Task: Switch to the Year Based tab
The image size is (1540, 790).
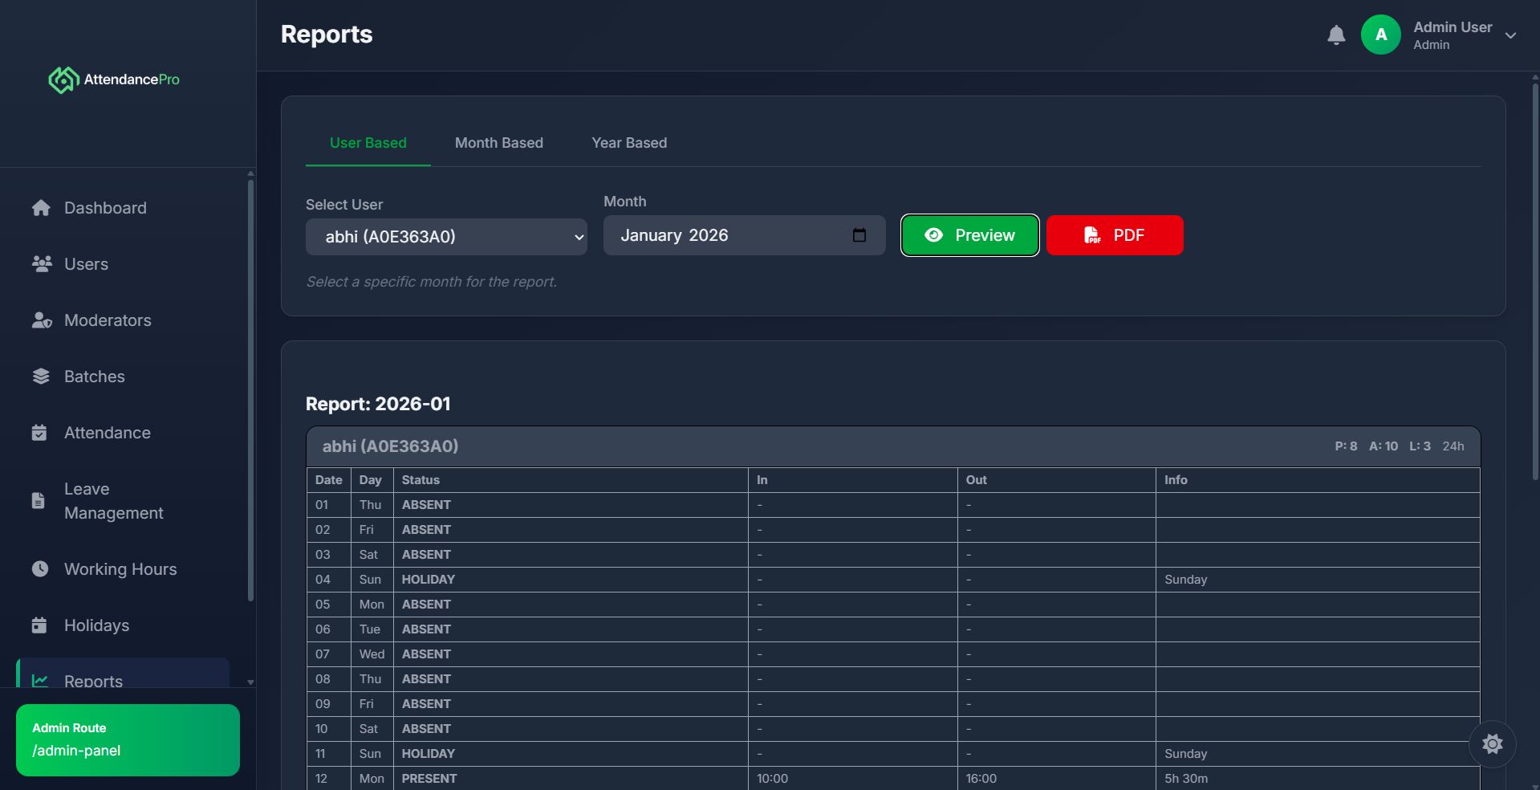Action: pos(628,143)
